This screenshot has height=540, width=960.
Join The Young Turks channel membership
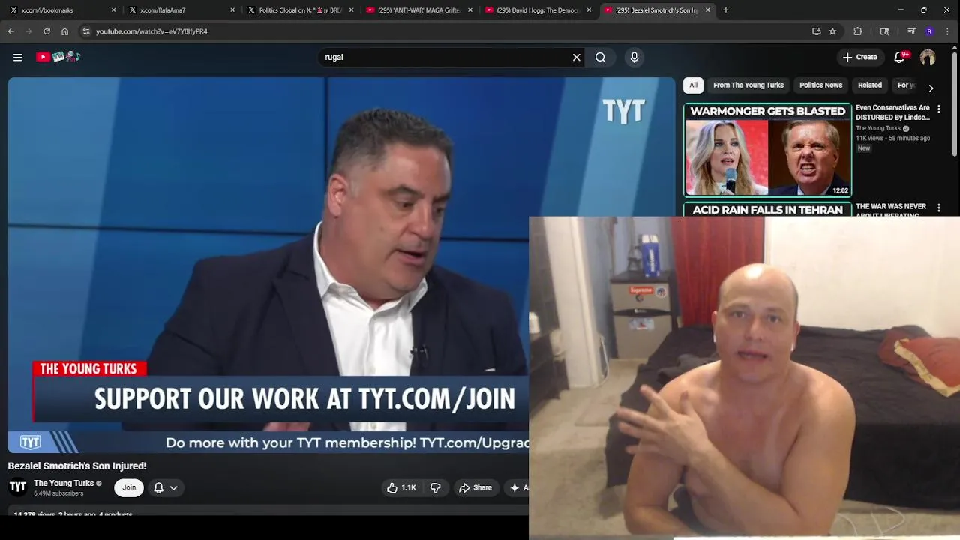129,487
